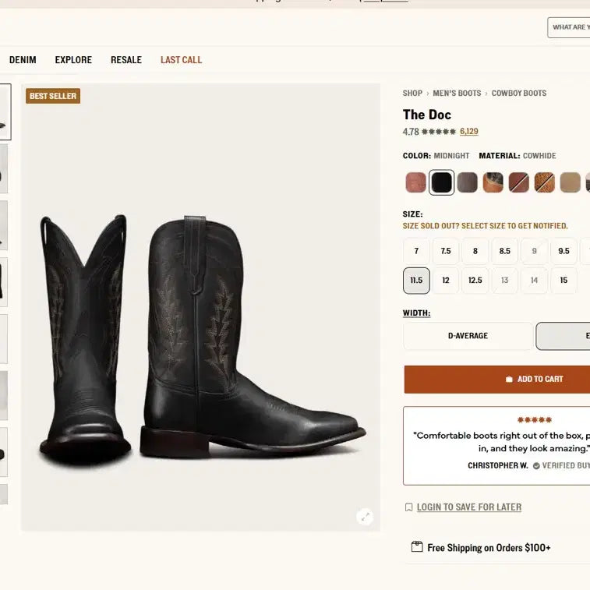The height and width of the screenshot is (590, 590).
Task: Click the bookmark save icon
Action: point(408,507)
